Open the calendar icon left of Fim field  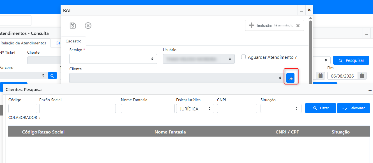pyautogui.click(x=321, y=76)
